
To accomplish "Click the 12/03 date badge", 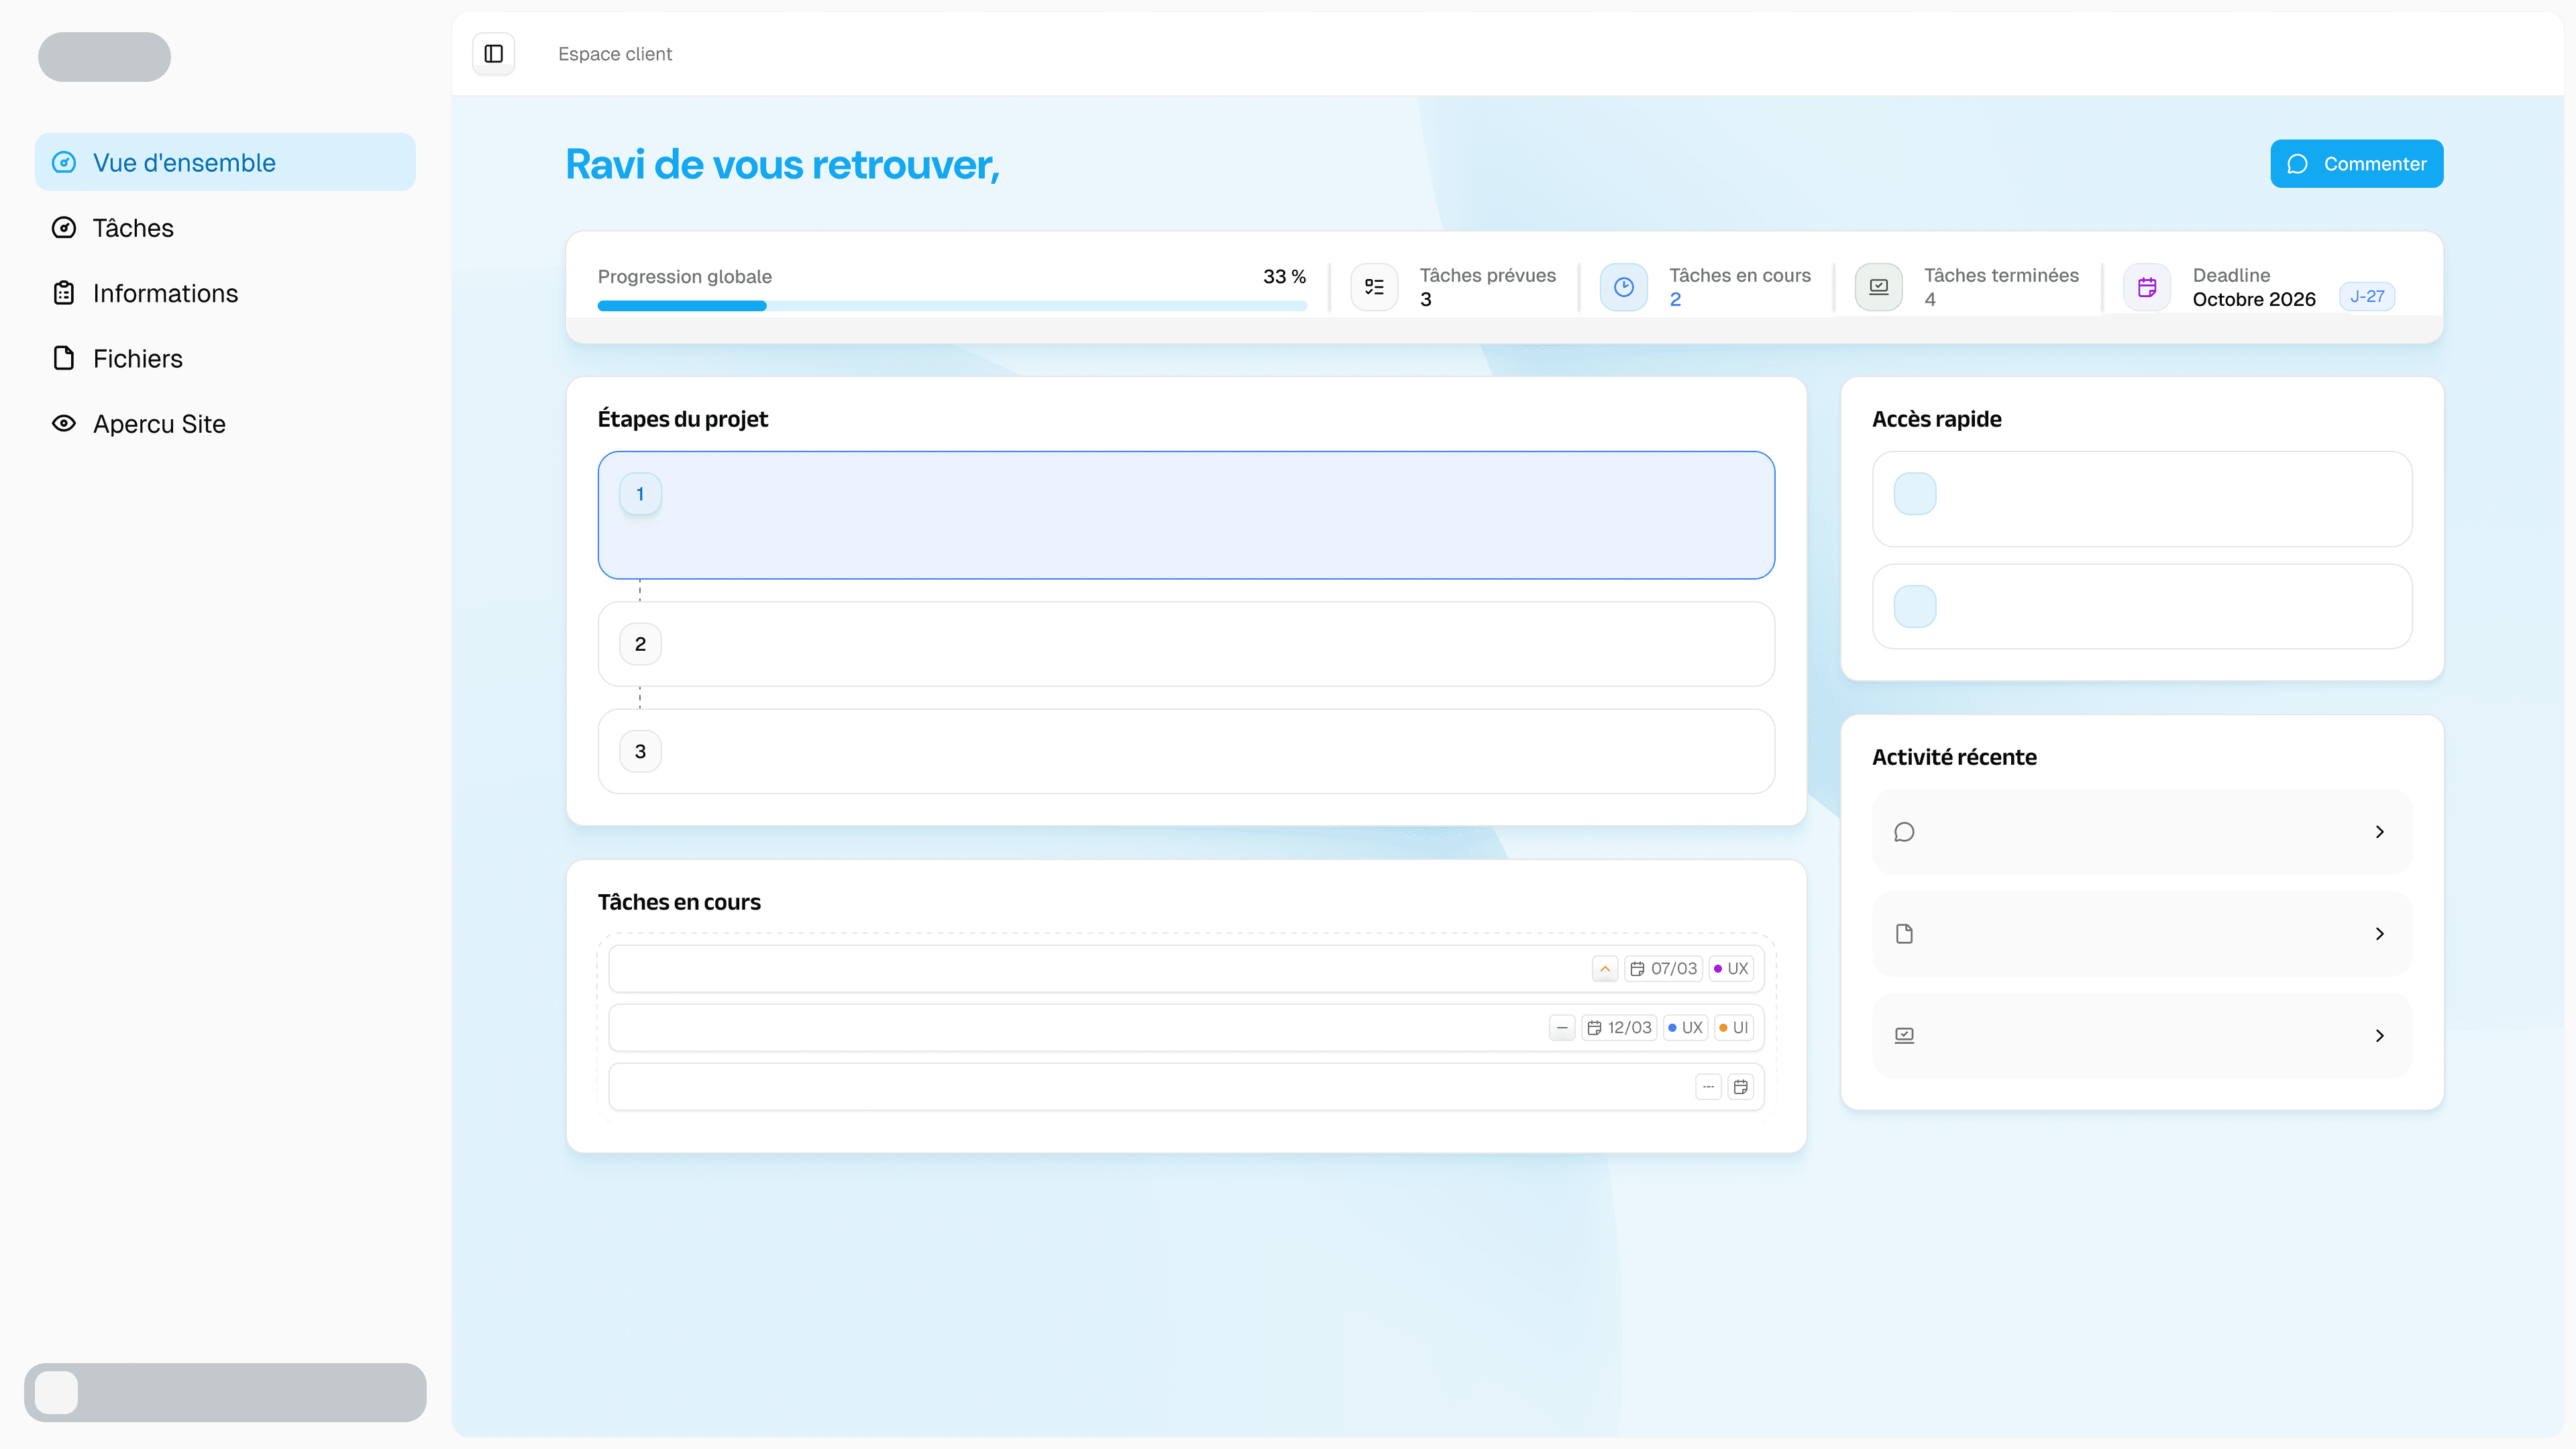I will coord(1620,1028).
